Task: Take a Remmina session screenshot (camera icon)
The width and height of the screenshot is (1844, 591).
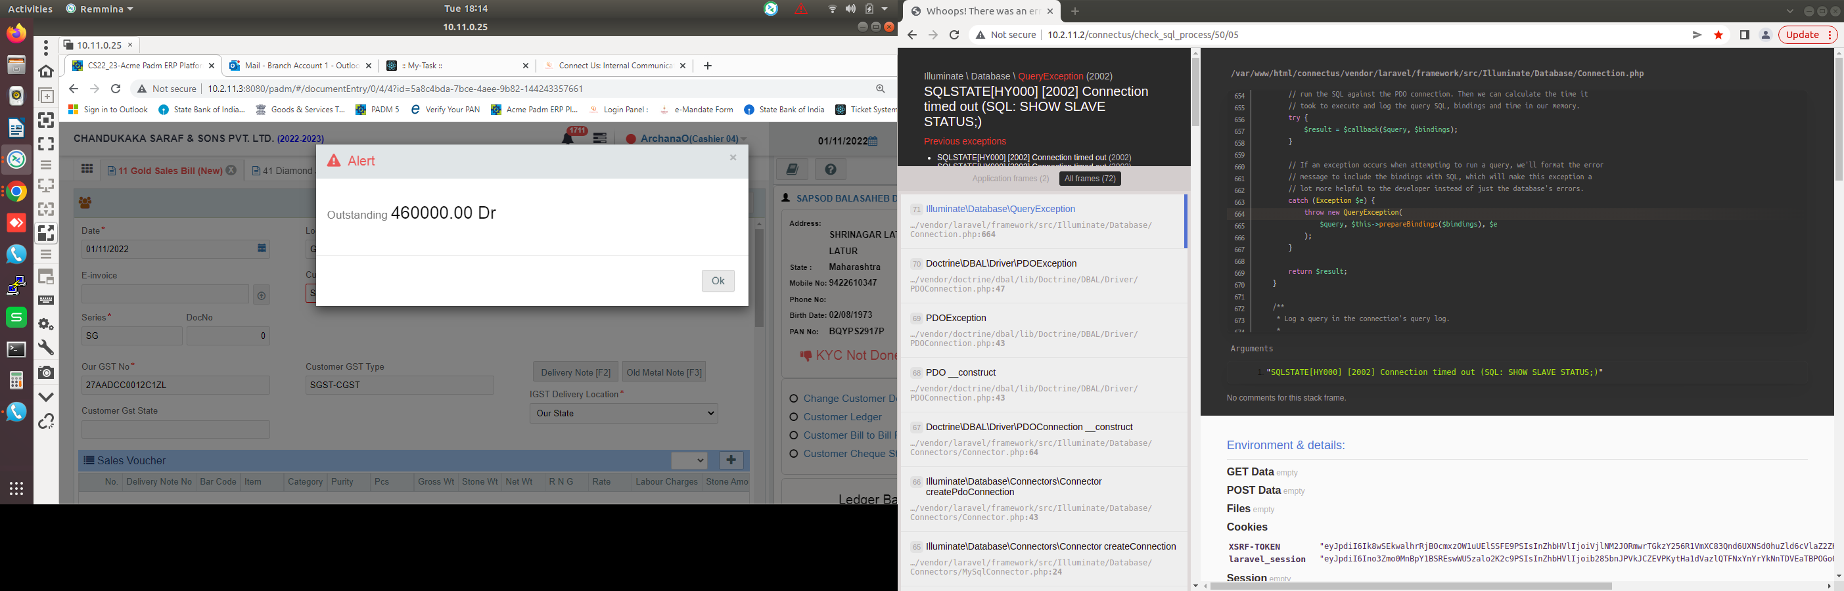Action: 46,372
